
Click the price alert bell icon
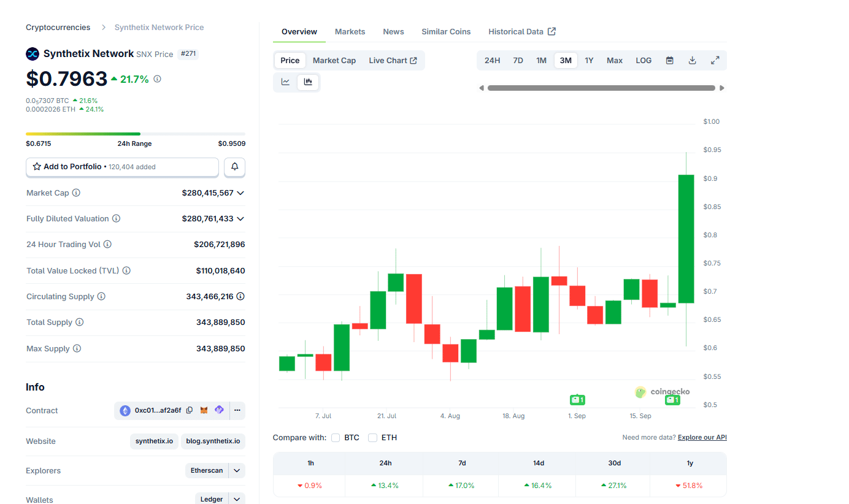coord(235,167)
